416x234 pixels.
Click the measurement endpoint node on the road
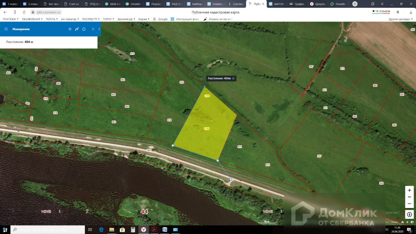pyautogui.click(x=231, y=179)
